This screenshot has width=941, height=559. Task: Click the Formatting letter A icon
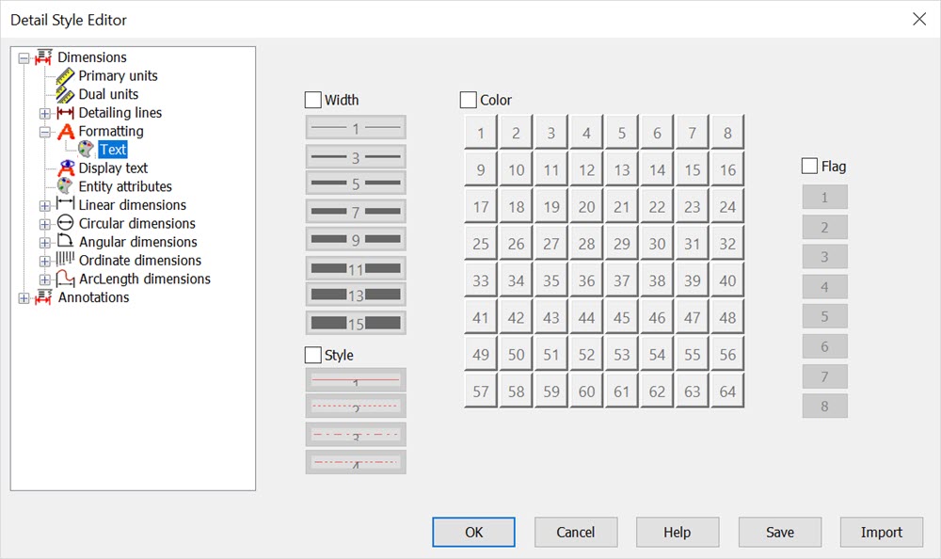coord(65,132)
